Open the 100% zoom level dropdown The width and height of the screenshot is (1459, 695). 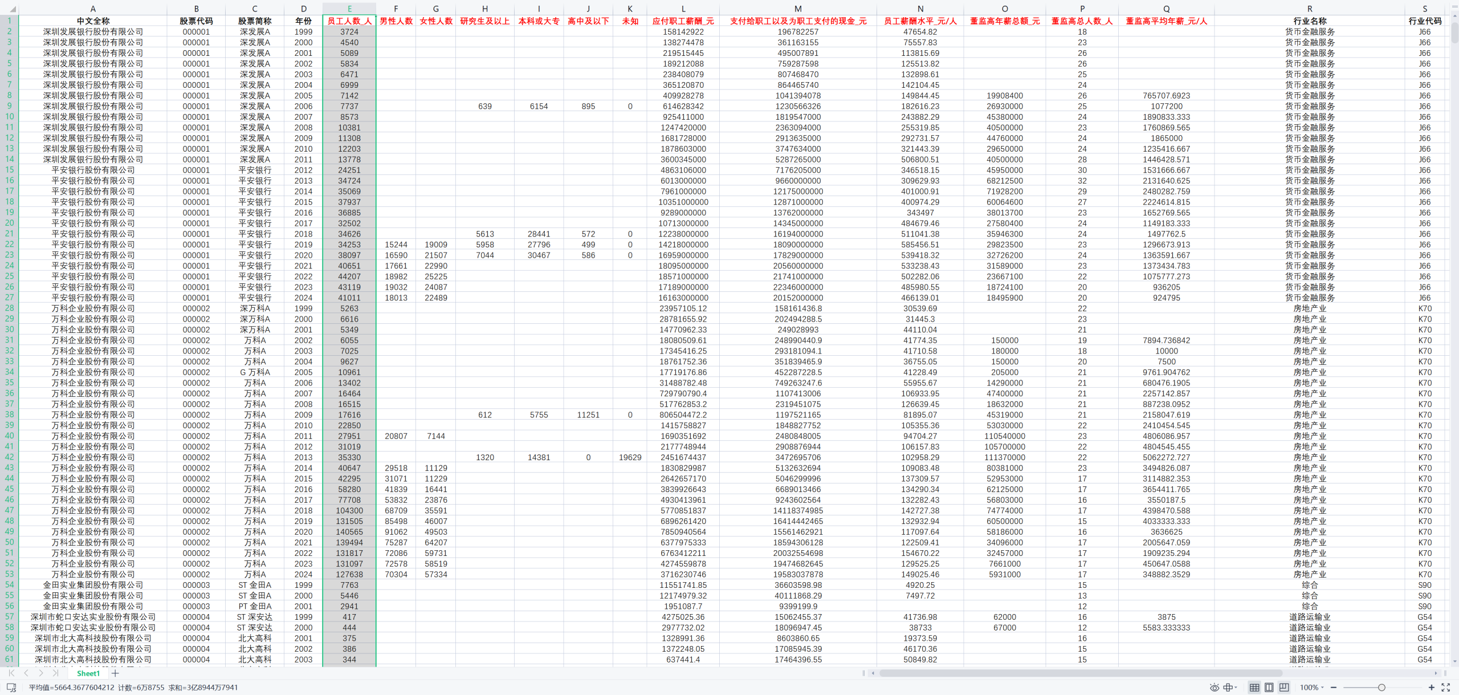click(x=1311, y=688)
